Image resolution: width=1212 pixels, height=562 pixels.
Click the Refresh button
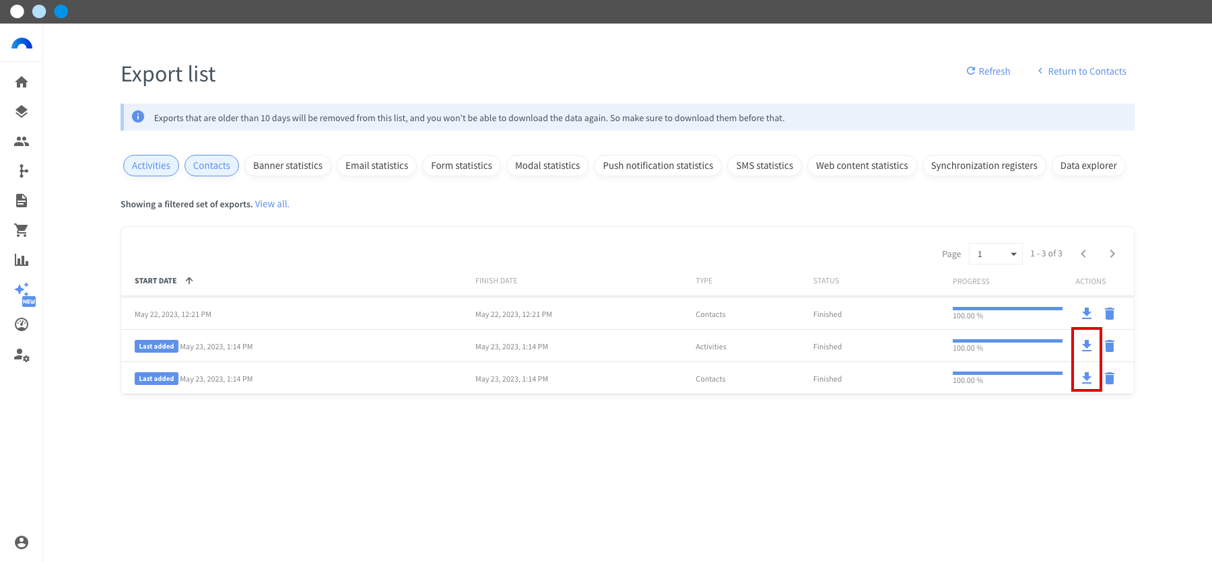988,71
